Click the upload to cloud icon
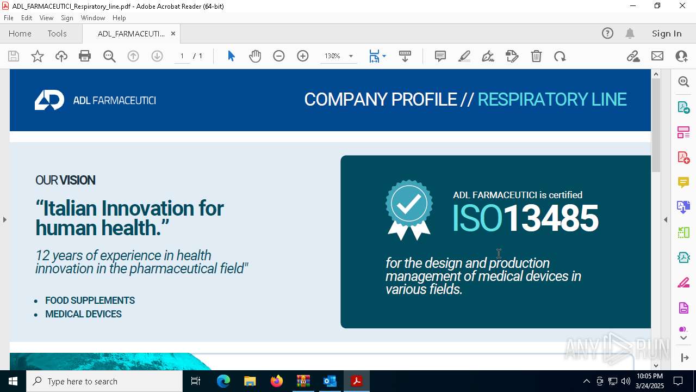 (x=61, y=56)
